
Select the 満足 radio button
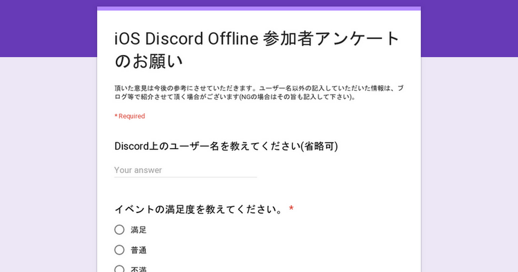click(119, 230)
